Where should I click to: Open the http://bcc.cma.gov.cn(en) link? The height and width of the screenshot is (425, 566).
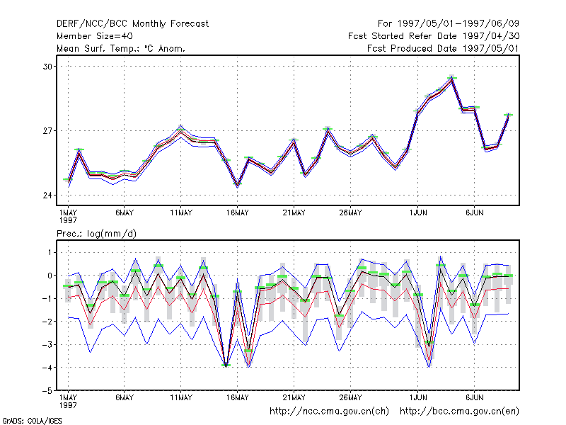[459, 412]
